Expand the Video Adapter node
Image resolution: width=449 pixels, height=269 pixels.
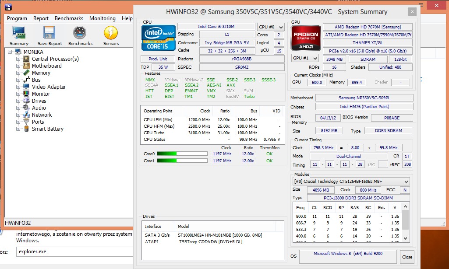[x=18, y=87]
